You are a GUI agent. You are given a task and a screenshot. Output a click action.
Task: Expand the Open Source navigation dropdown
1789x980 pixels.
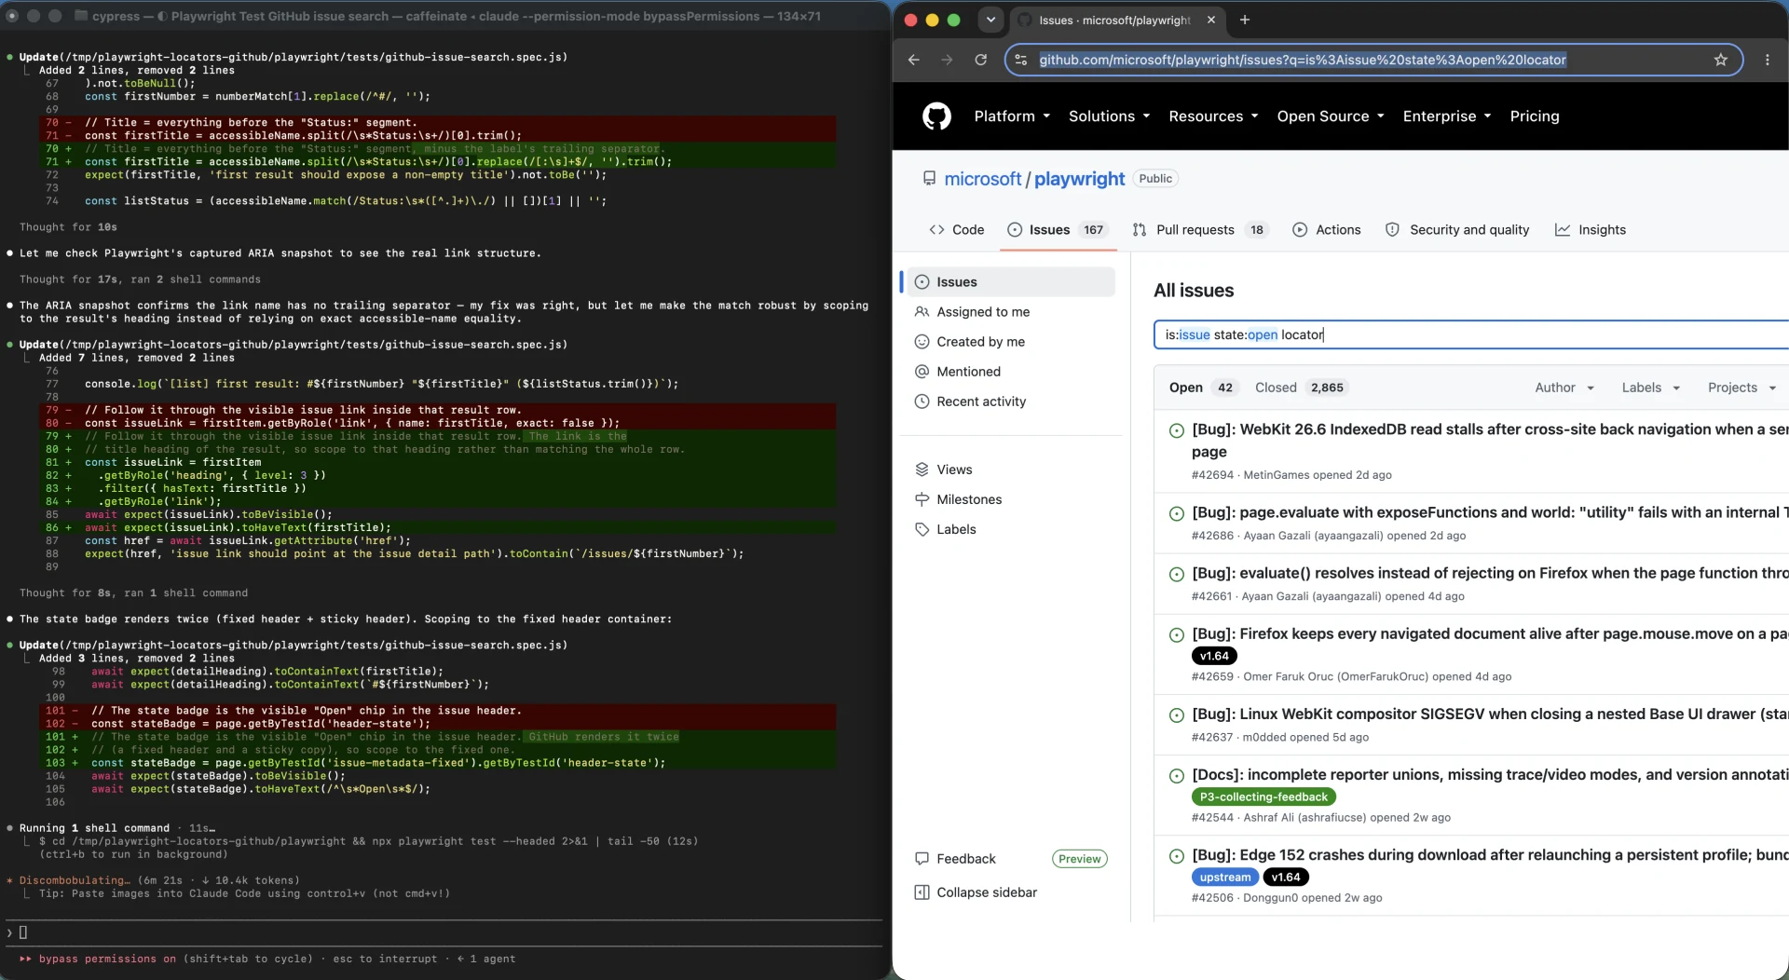(x=1331, y=116)
